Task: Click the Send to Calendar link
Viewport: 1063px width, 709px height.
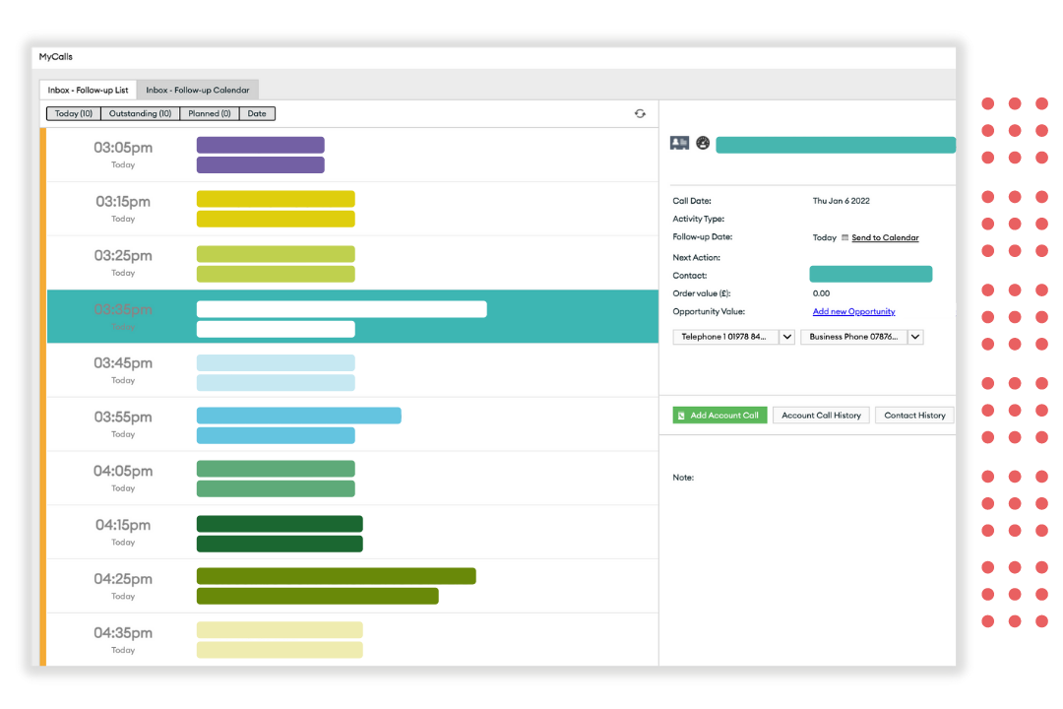Action: coord(885,238)
